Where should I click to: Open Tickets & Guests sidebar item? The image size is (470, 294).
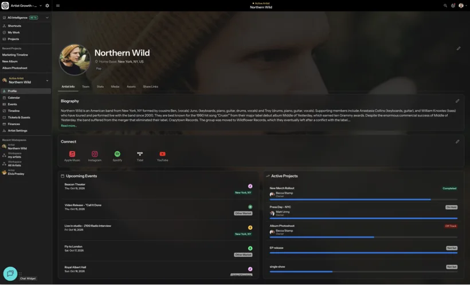26,117
